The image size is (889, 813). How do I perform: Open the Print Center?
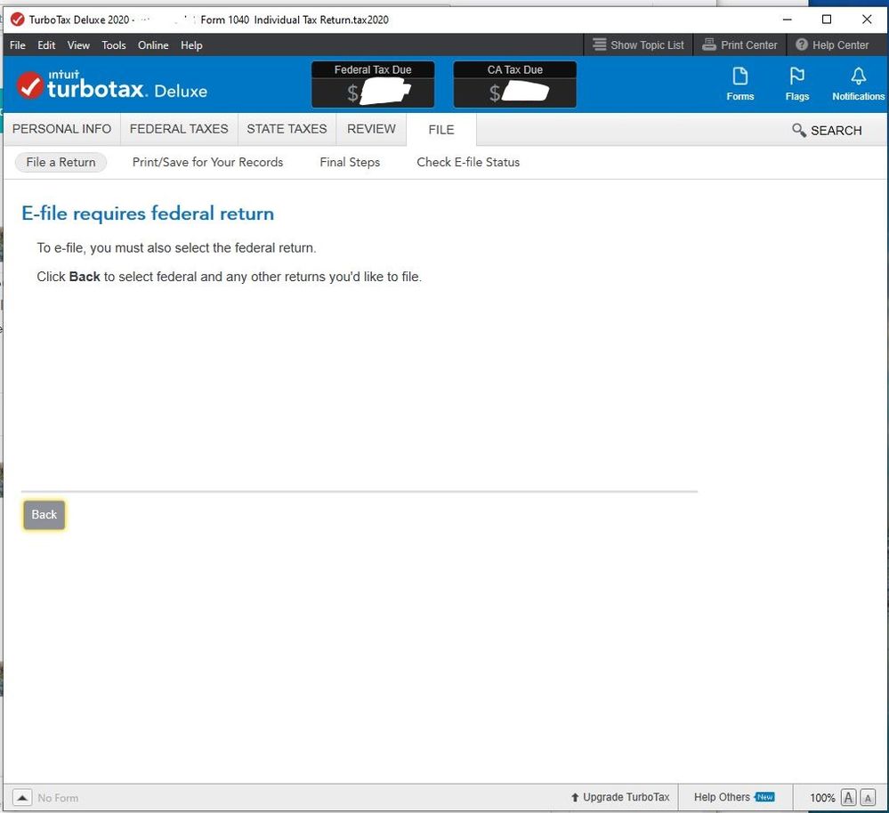739,44
